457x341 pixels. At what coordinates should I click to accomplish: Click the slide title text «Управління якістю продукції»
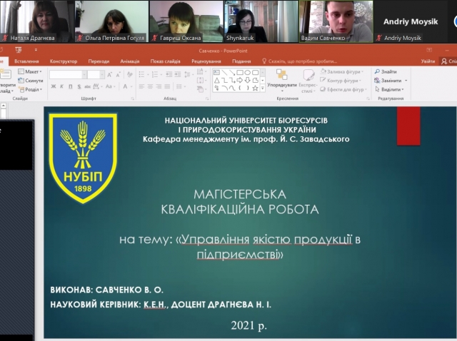(266, 240)
